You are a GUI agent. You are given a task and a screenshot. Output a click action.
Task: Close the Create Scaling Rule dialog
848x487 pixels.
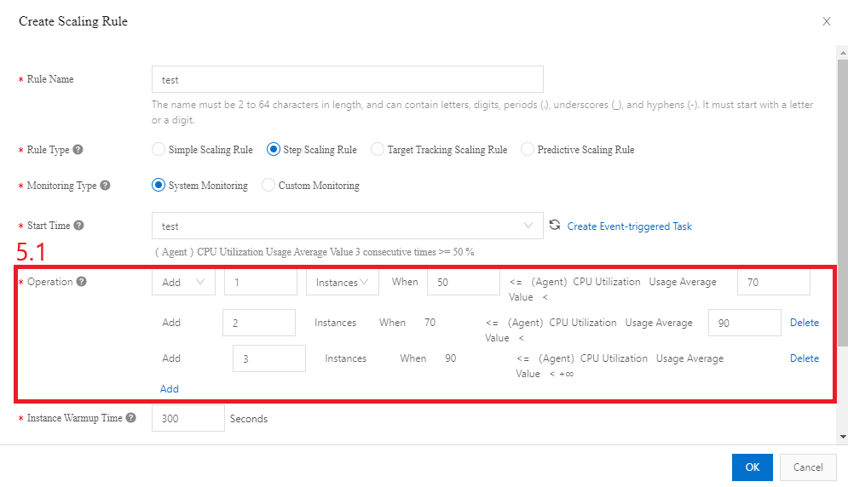827,21
